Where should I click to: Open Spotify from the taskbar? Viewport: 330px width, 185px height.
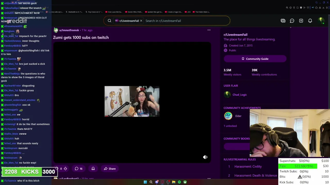[x=179, y=182]
